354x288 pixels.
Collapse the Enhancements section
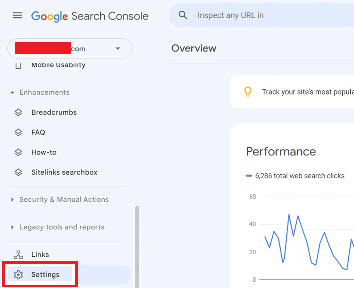40,92
